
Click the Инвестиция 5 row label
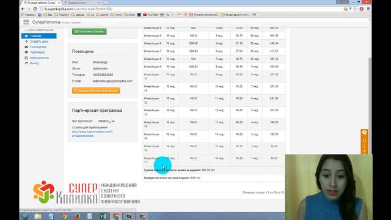click(x=153, y=35)
